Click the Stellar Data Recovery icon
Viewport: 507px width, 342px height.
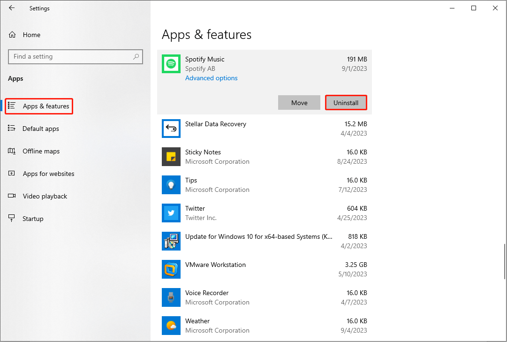(171, 129)
